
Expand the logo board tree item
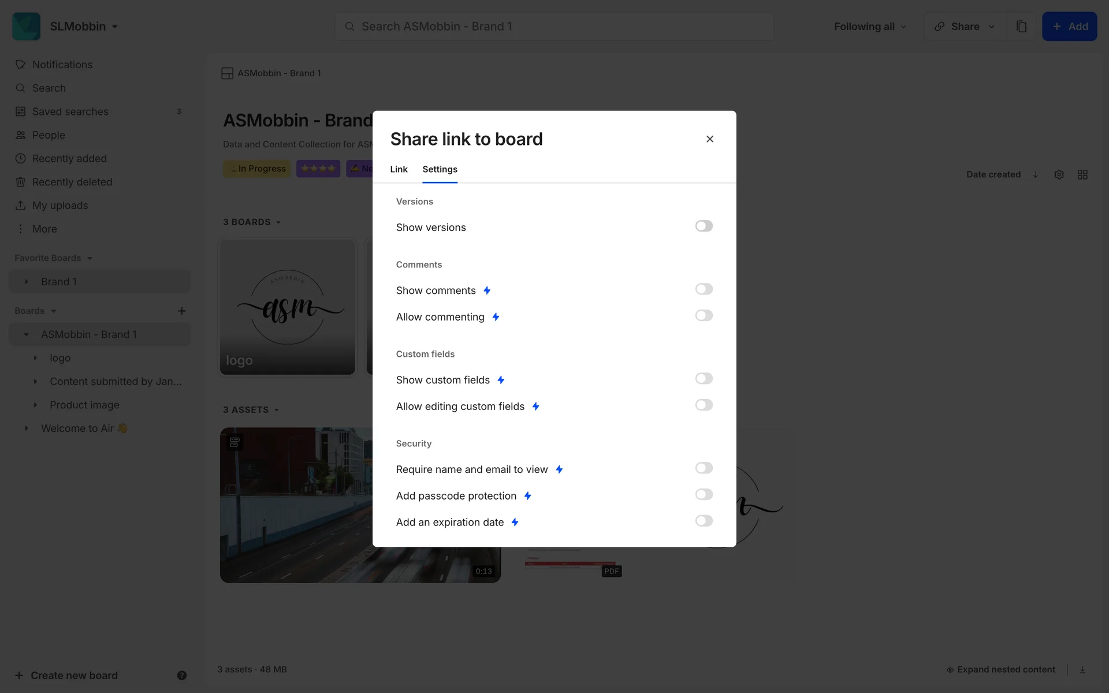click(35, 358)
